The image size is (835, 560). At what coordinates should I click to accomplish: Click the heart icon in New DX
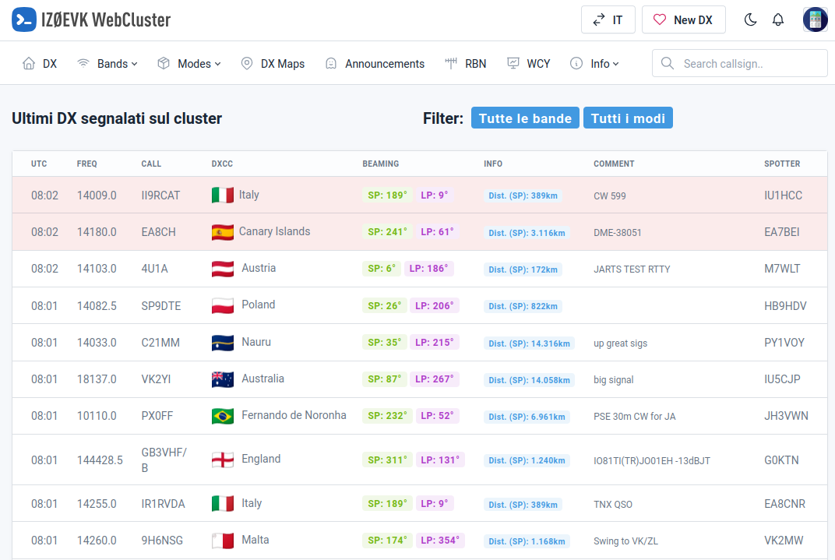tap(660, 19)
